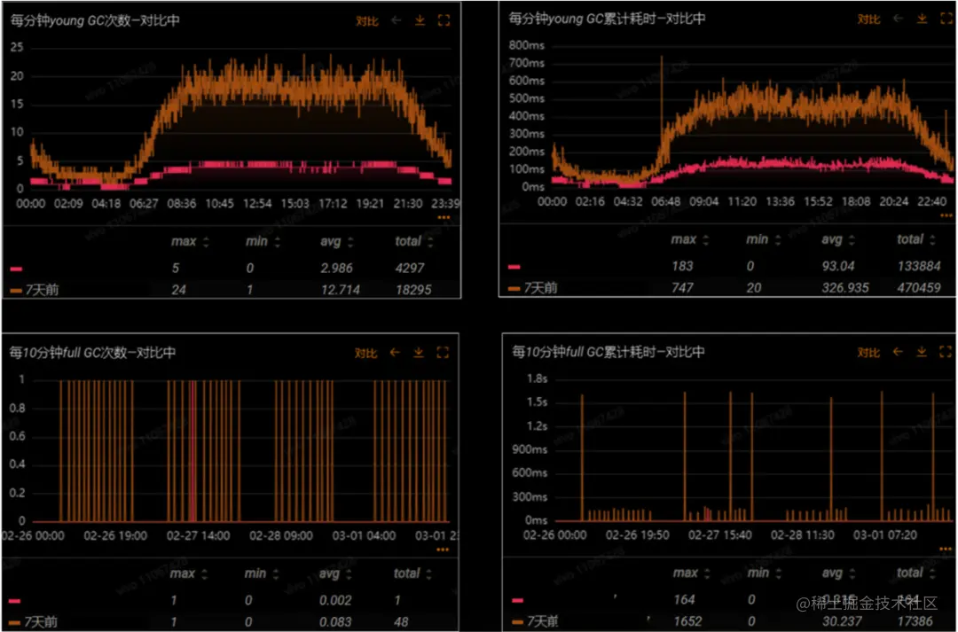The height and width of the screenshot is (632, 958).
Task: Expand 每分钟young GC次数 panel to fullscreen
Action: click(x=444, y=20)
